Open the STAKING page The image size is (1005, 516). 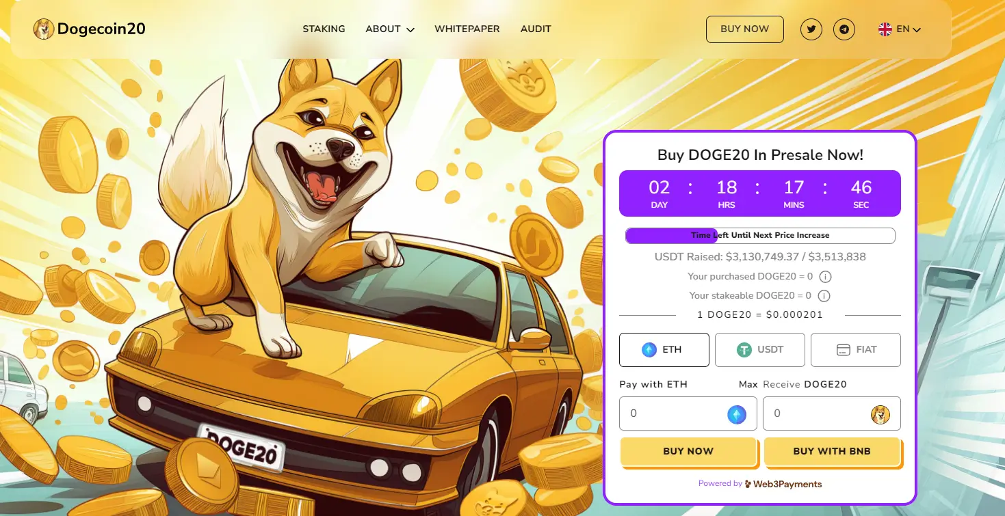(x=324, y=29)
